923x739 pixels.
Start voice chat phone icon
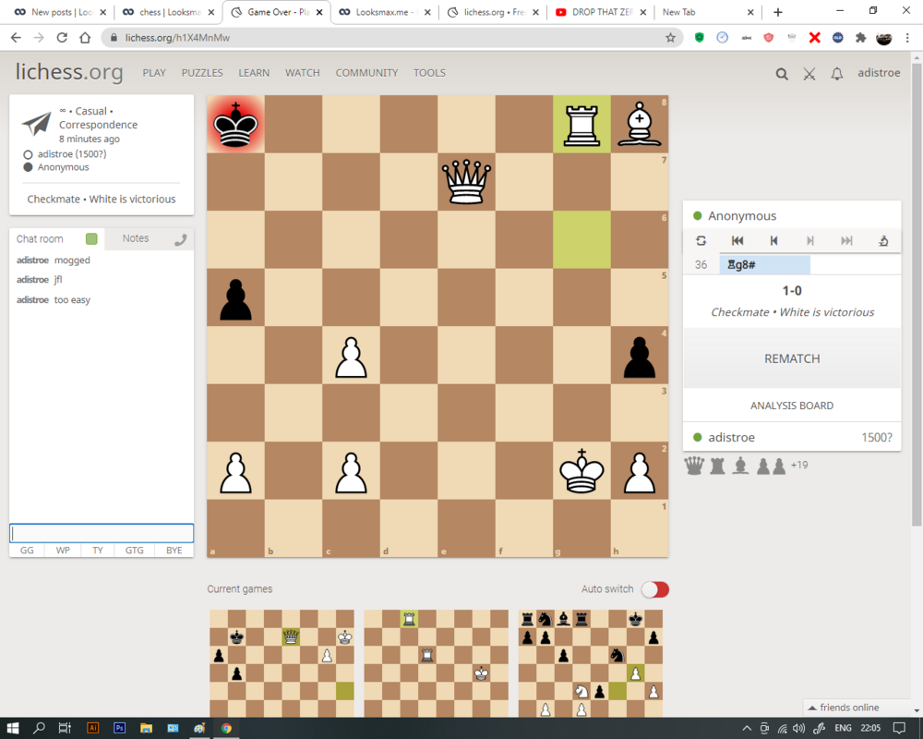pyautogui.click(x=180, y=239)
